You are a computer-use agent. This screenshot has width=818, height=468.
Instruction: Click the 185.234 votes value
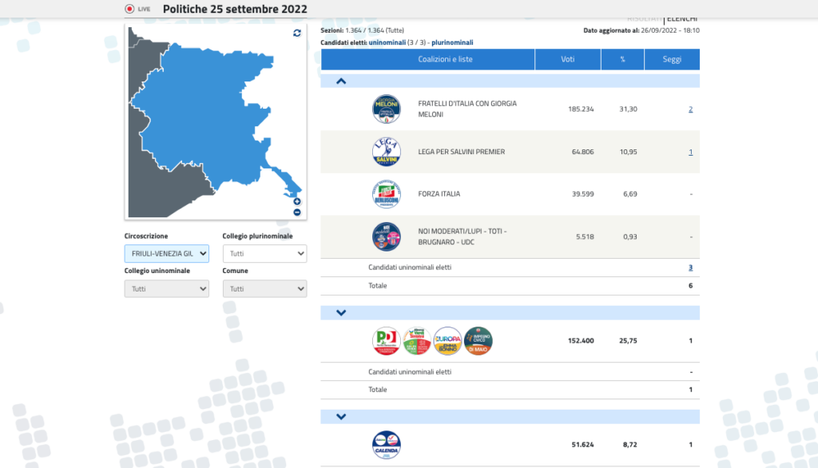click(581, 109)
